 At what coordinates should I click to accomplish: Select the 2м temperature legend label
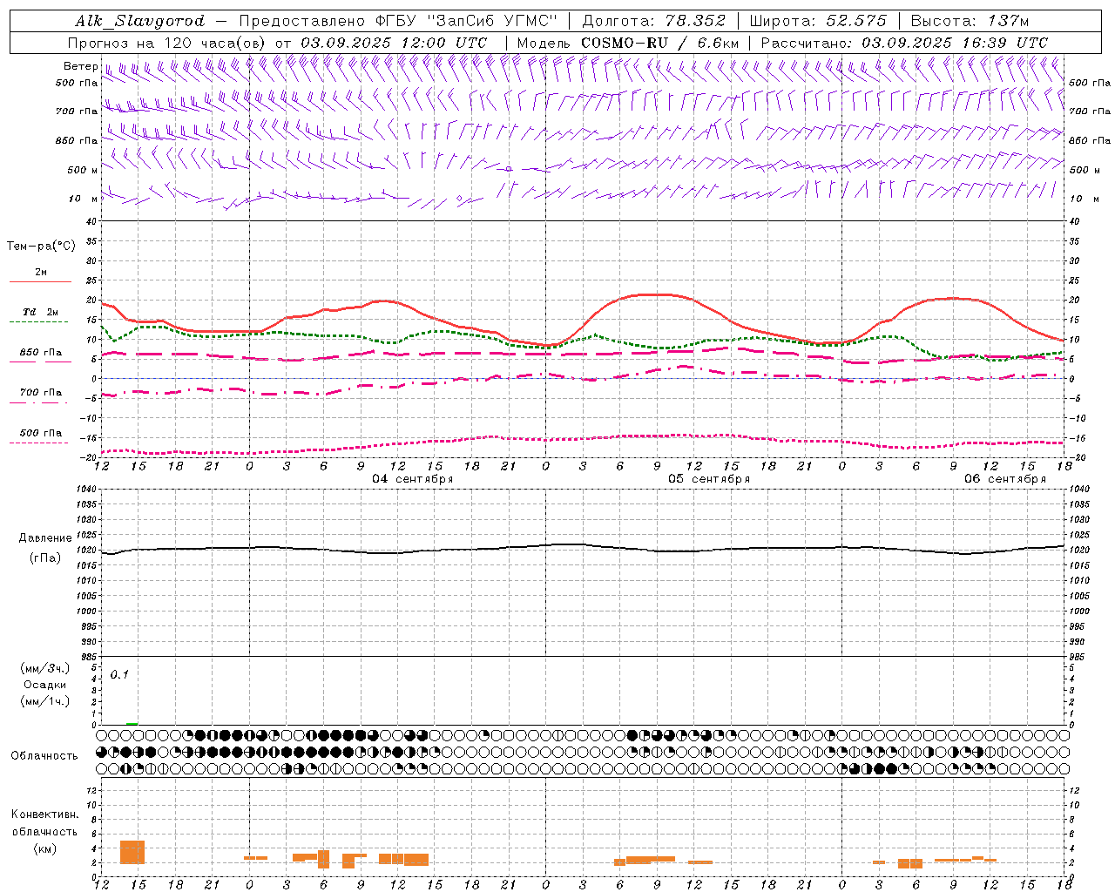tap(41, 273)
